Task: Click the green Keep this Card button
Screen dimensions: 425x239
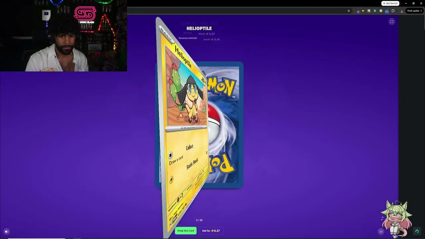Action: (x=186, y=231)
